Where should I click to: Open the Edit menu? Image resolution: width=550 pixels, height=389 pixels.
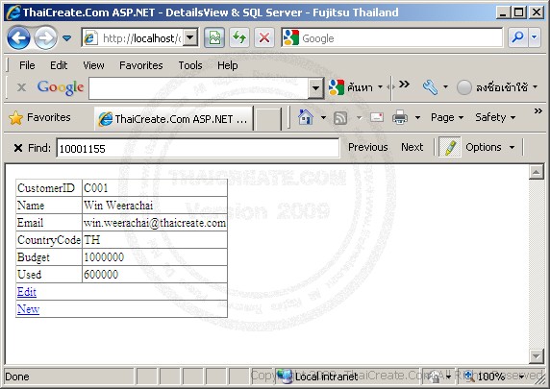click(x=59, y=65)
